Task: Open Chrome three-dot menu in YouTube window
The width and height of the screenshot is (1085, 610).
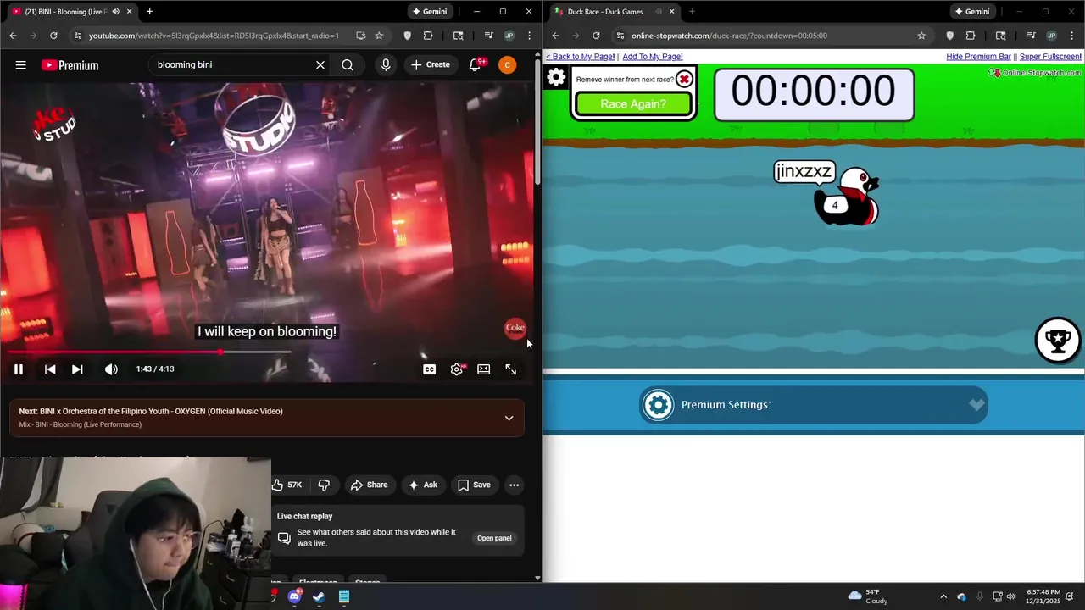Action: pos(529,36)
